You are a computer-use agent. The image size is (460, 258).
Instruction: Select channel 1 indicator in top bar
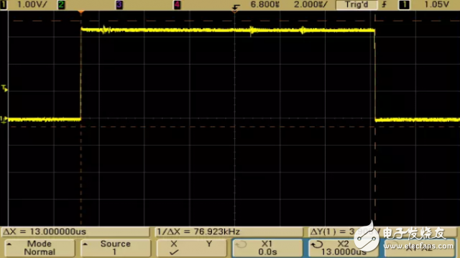(x=3, y=5)
